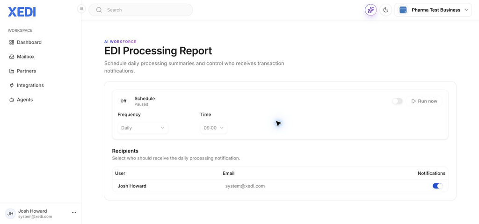This screenshot has height=224, width=479.
Task: Expand the Pharma Test Business switcher
Action: pos(433,10)
